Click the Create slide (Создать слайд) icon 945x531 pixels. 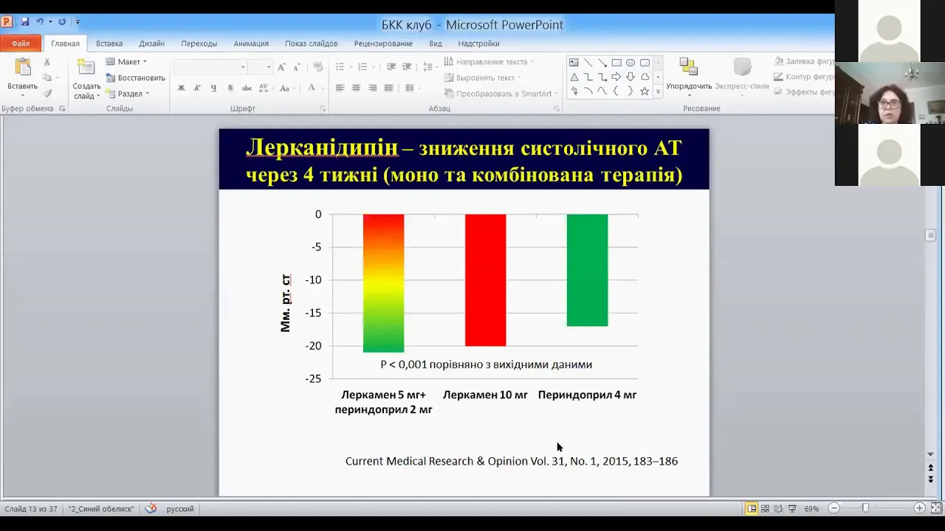click(86, 68)
